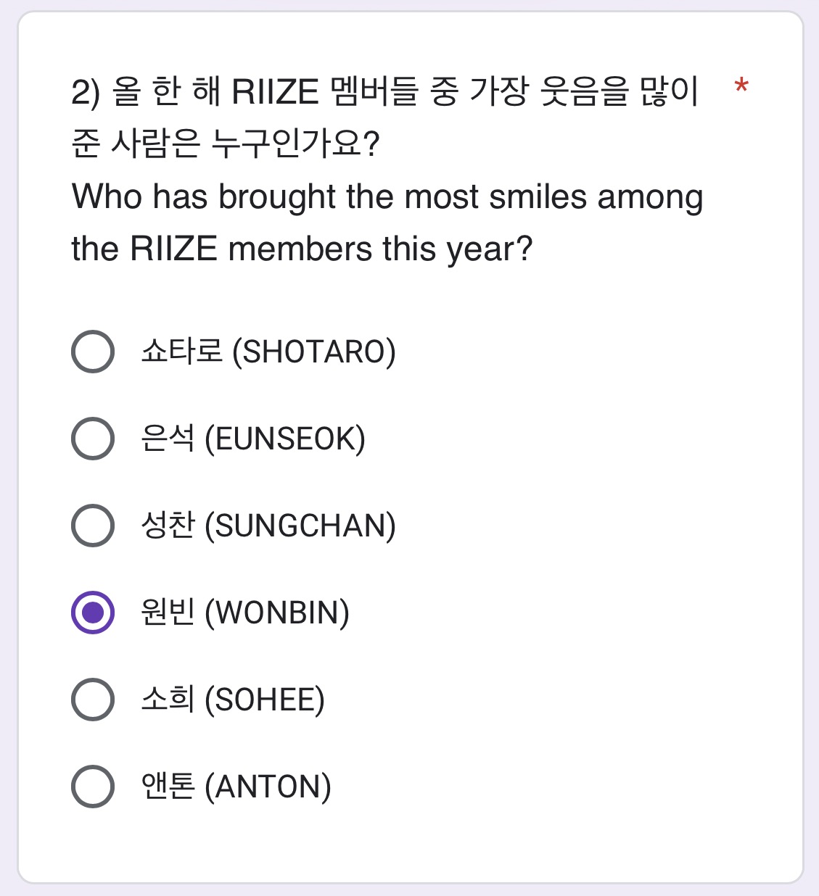Screen dimensions: 819x896
Task: Click the 은석 (EUNSEOK) label text
Action: 253,439
